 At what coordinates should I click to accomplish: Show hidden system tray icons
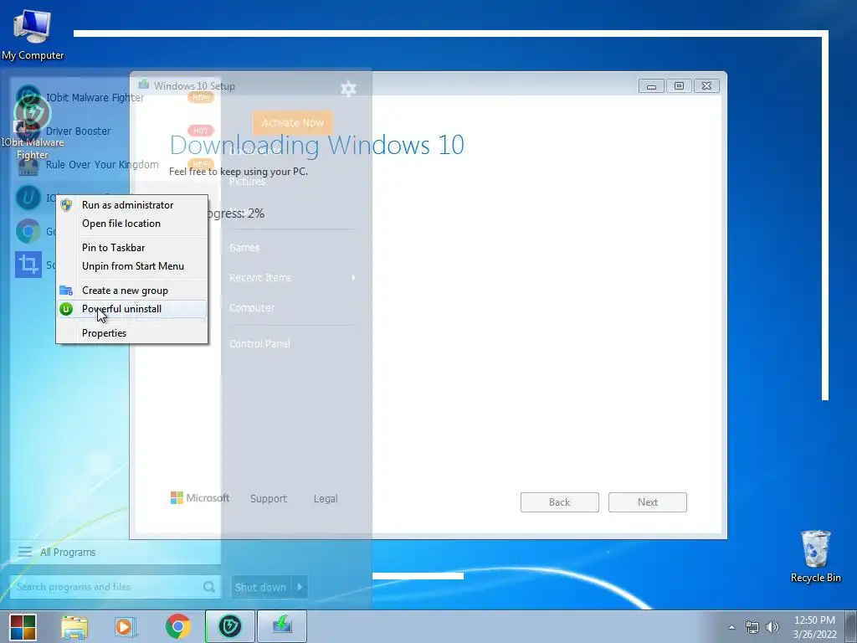pyautogui.click(x=731, y=627)
